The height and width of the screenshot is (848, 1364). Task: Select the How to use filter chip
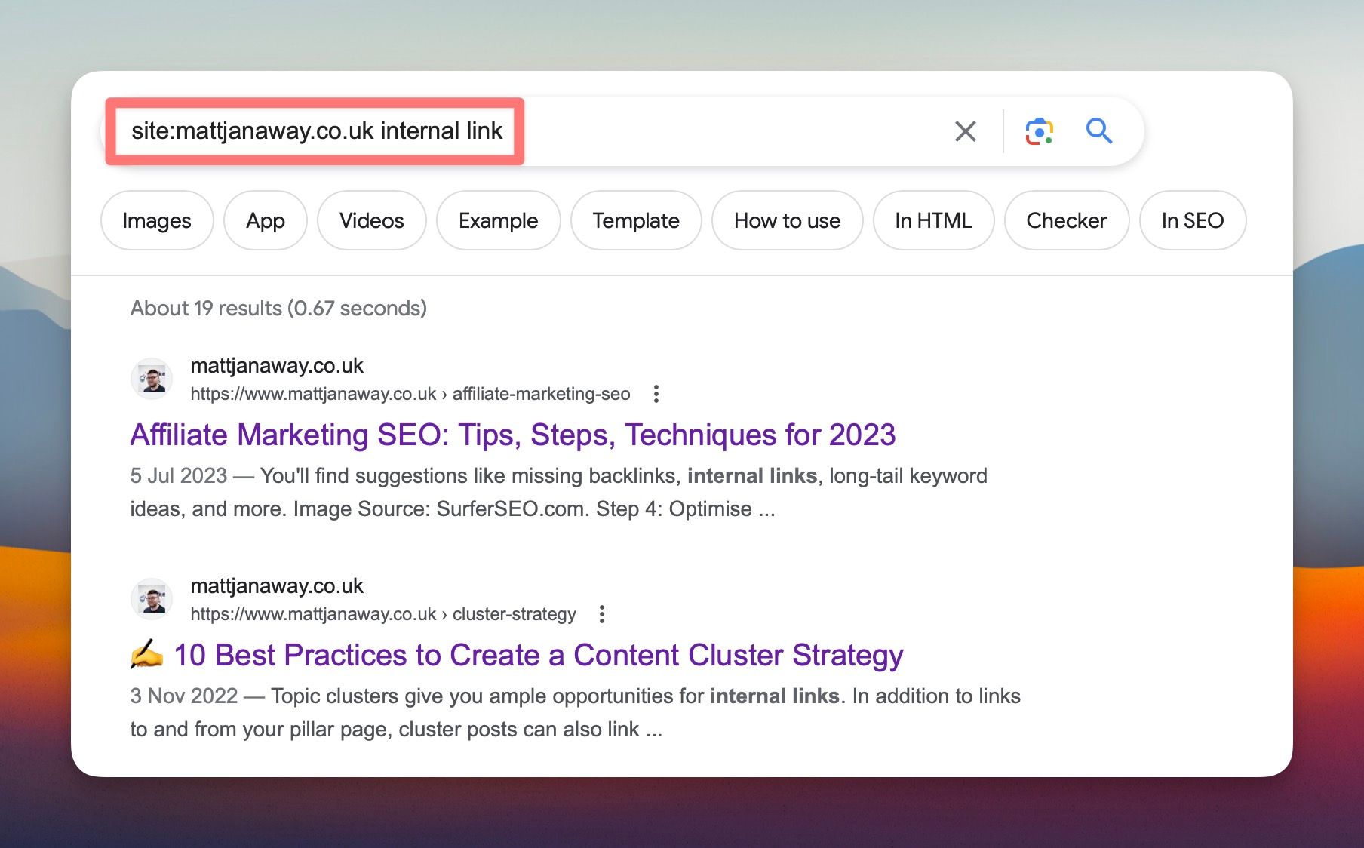pyautogui.click(x=788, y=220)
